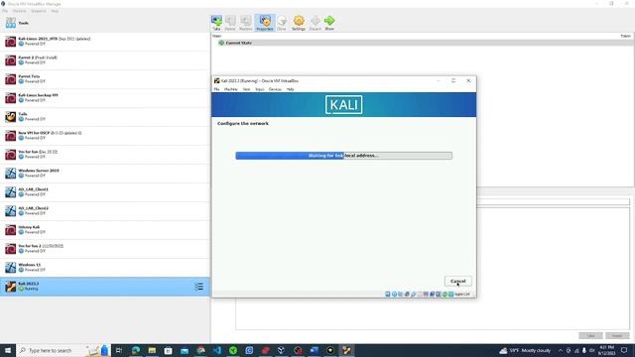Open Devices menu in Kali VM window

click(x=275, y=89)
